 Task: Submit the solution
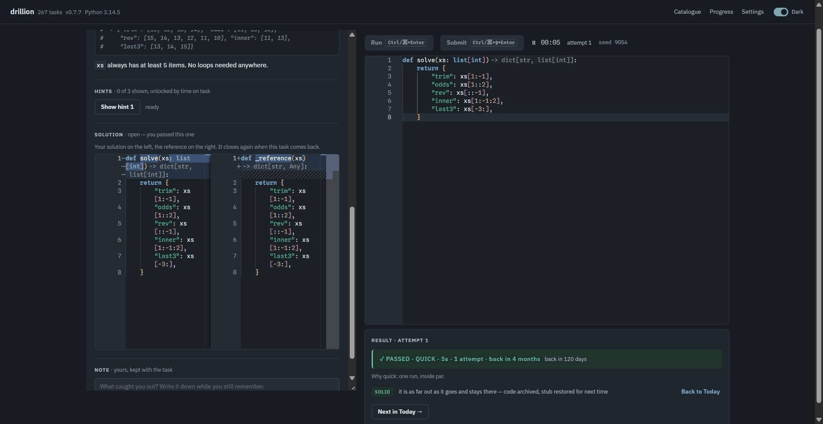pos(482,42)
